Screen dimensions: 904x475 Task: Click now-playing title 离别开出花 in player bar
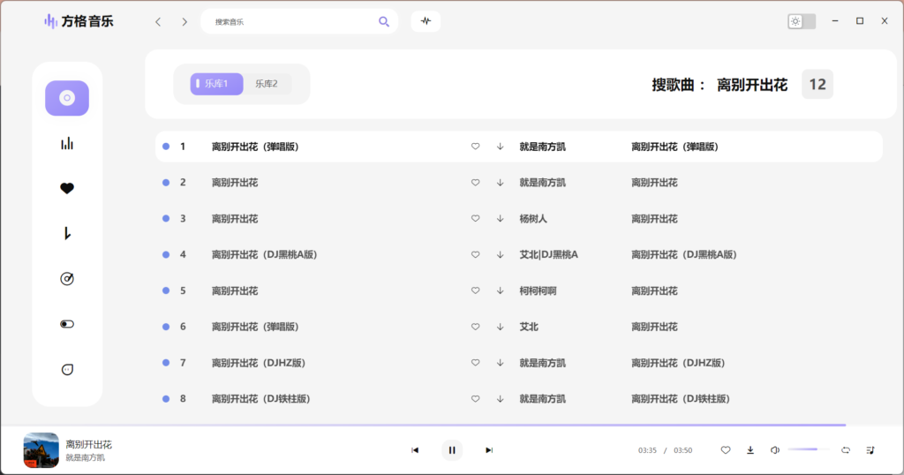(x=89, y=444)
